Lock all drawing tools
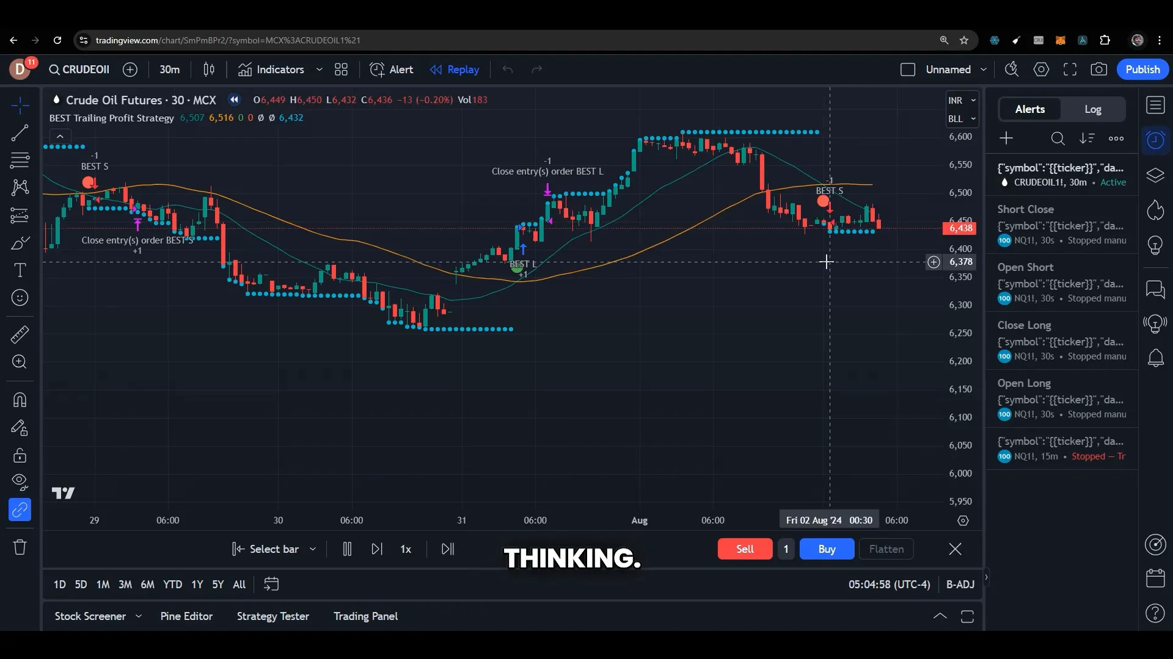The width and height of the screenshot is (1173, 659). [20, 455]
